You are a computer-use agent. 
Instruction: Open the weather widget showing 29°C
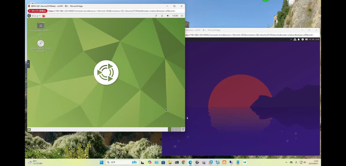point(35,162)
